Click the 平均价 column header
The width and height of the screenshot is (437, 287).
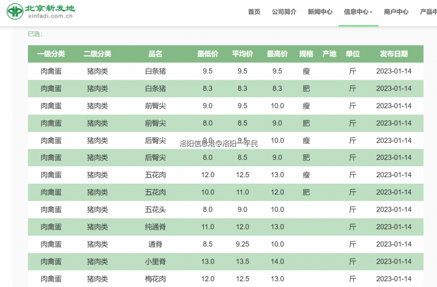pos(243,54)
